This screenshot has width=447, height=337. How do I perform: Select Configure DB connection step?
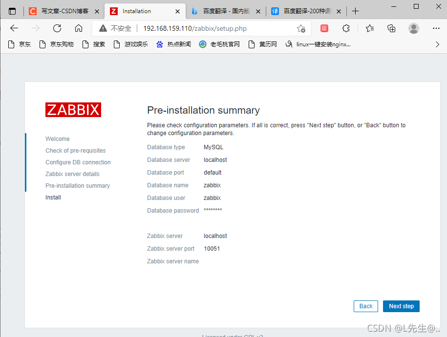click(78, 162)
